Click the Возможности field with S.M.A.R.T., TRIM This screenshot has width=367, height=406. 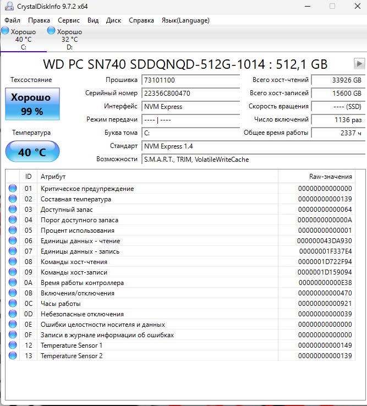click(x=253, y=159)
